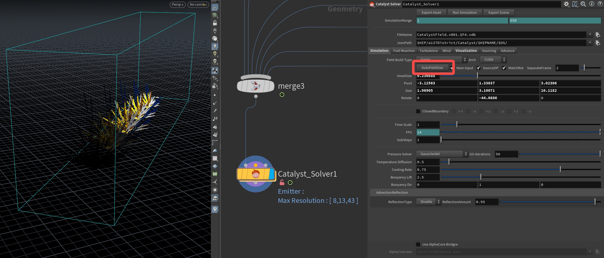Click the Cooling Rate slider
Screen dimensions: 604x258
(x=521, y=170)
